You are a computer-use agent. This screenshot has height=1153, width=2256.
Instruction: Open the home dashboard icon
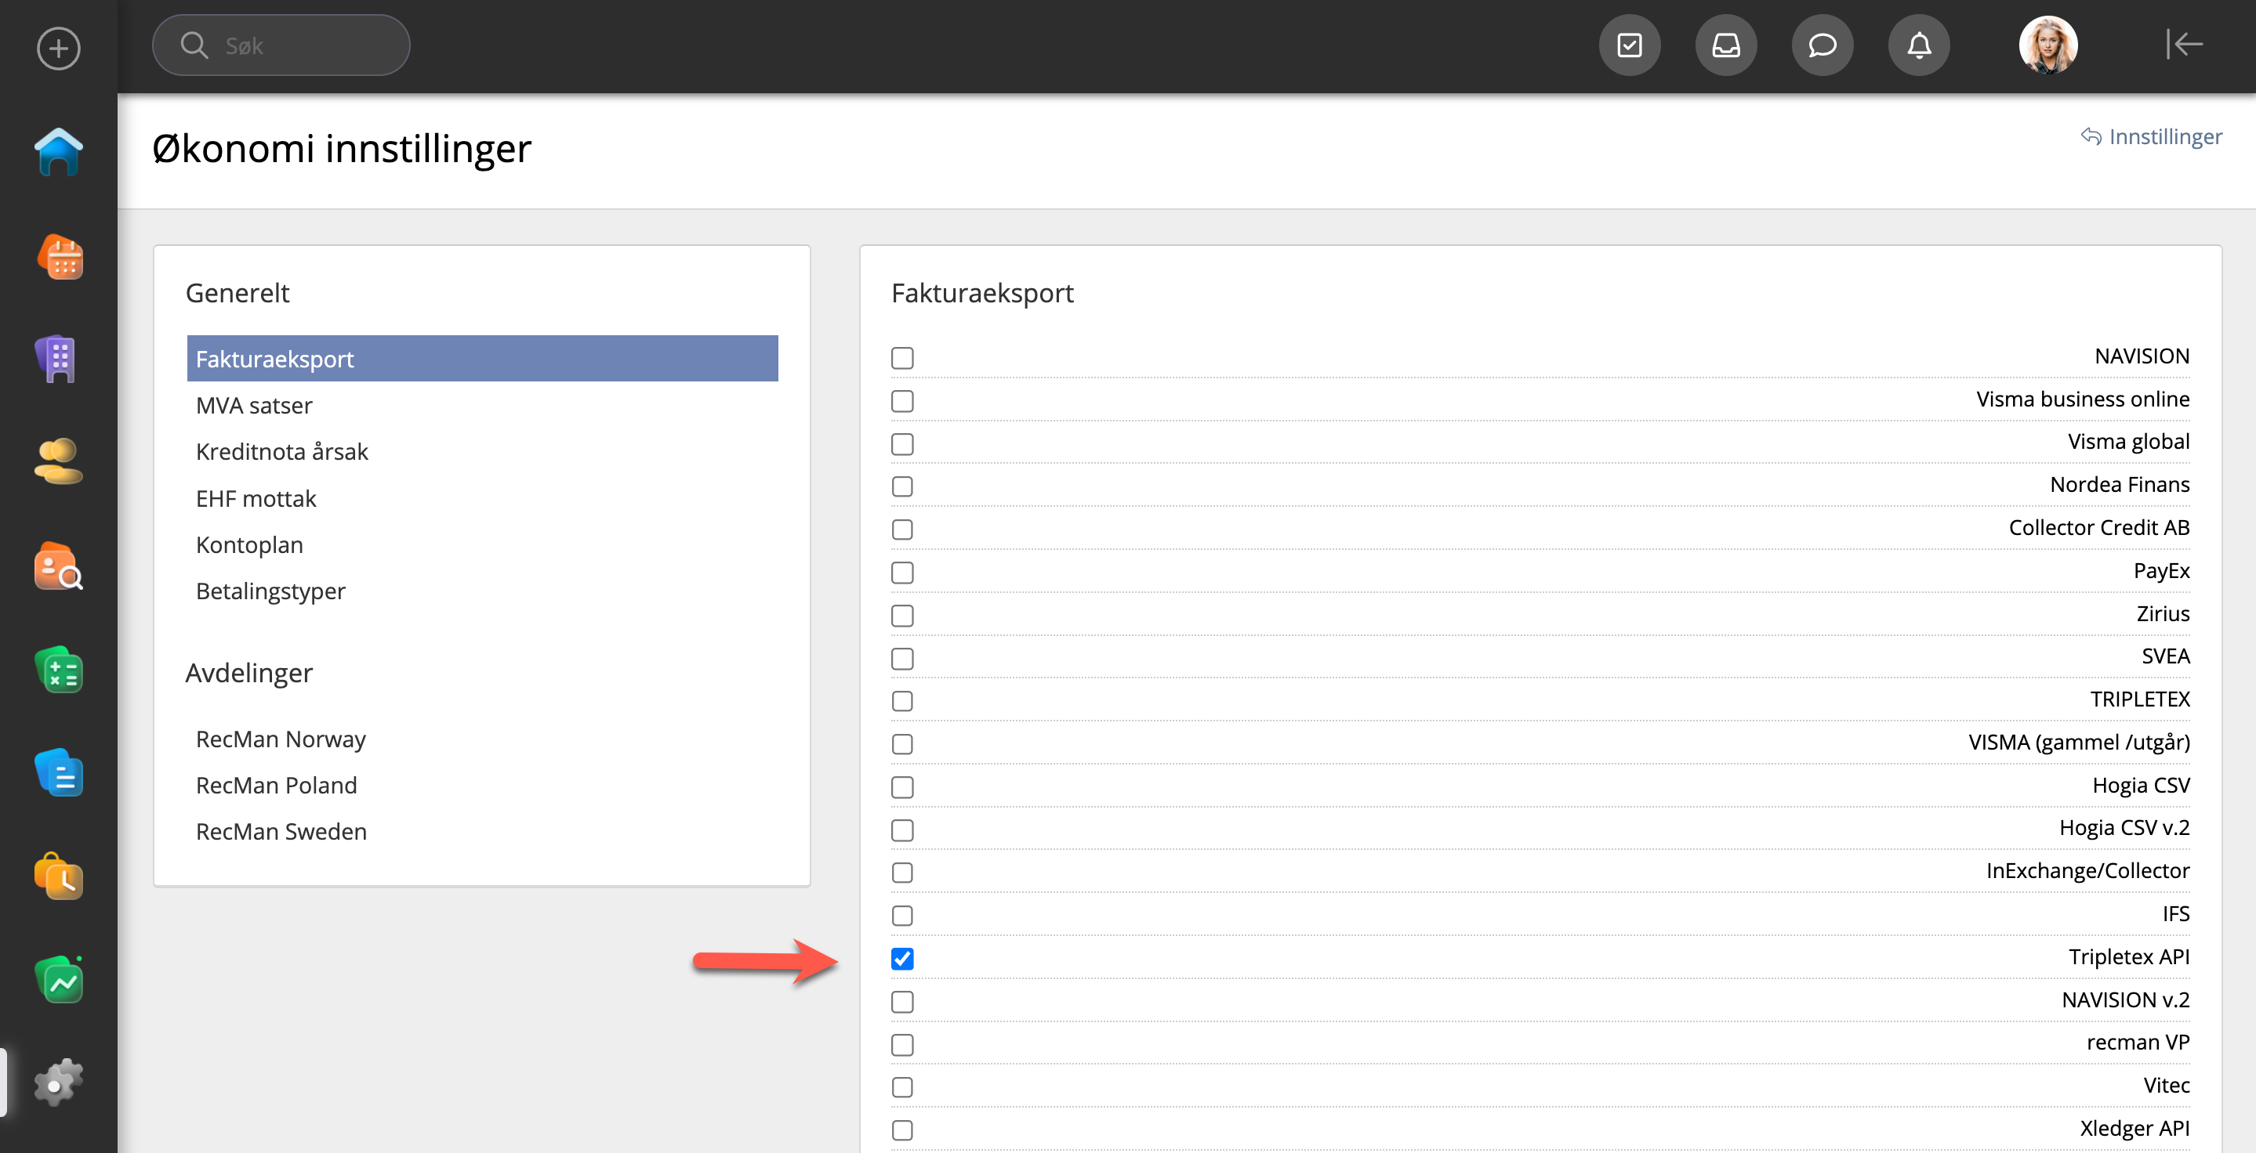(59, 152)
